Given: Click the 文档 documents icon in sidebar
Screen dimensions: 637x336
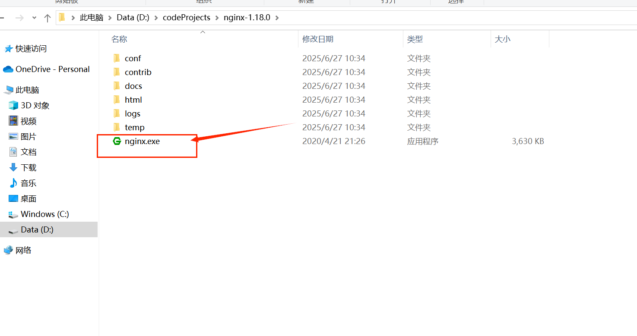Looking at the screenshot, I should pyautogui.click(x=13, y=152).
